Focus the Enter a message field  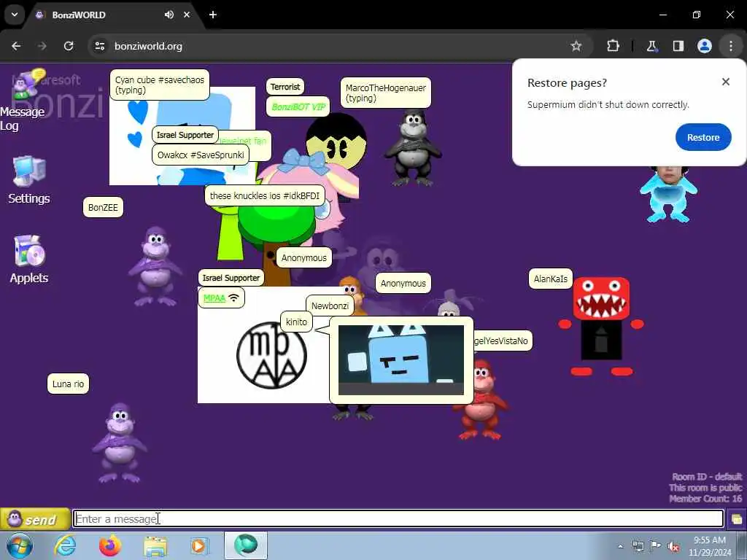point(398,518)
